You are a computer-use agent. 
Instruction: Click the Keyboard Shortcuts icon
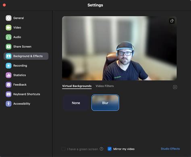pyautogui.click(x=8, y=94)
